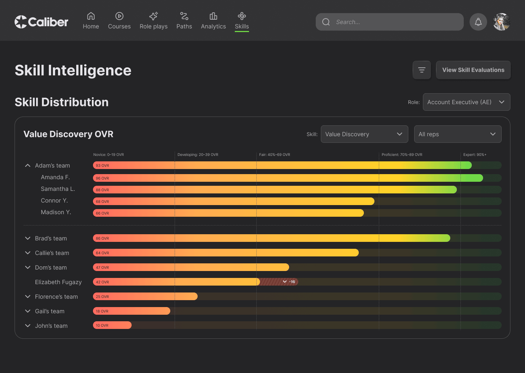
Task: Open the Analytics tab label
Action: point(213,26)
